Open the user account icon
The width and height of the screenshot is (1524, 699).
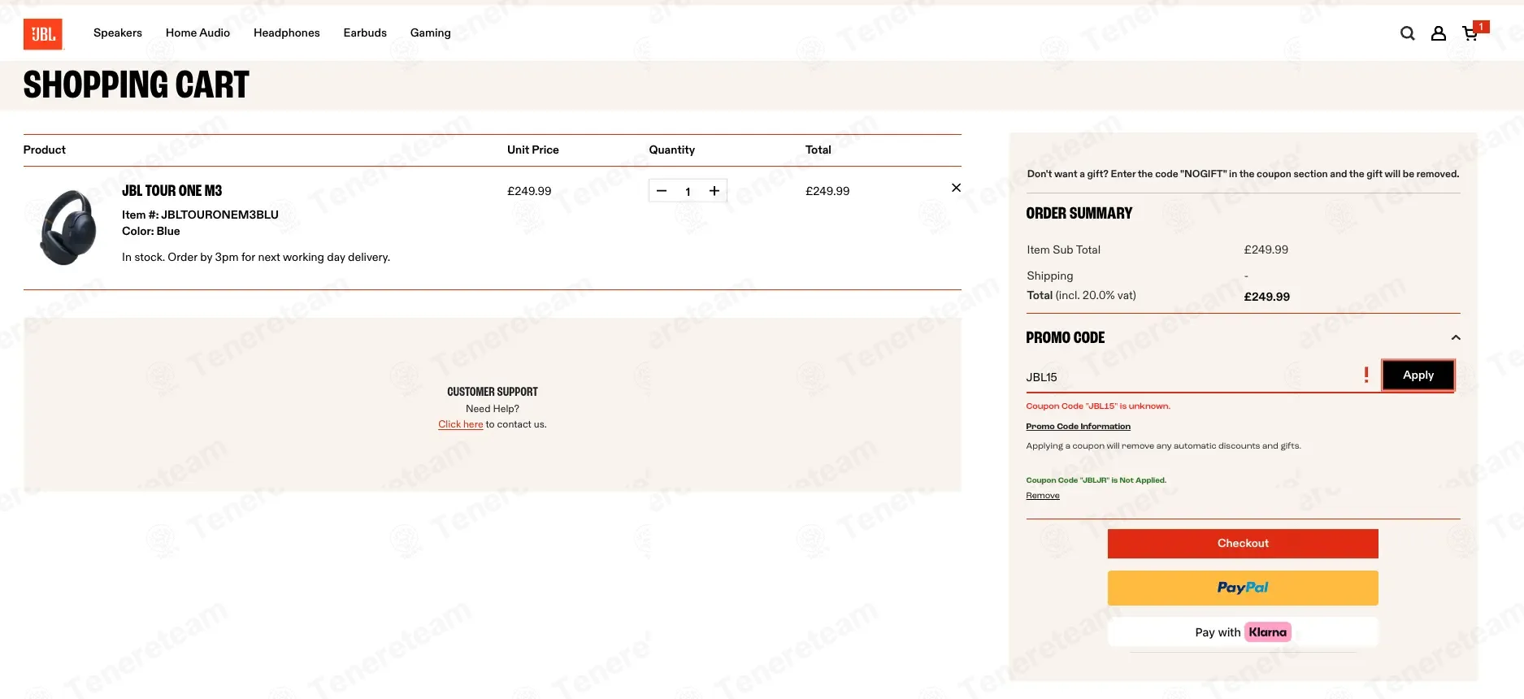[1439, 33]
